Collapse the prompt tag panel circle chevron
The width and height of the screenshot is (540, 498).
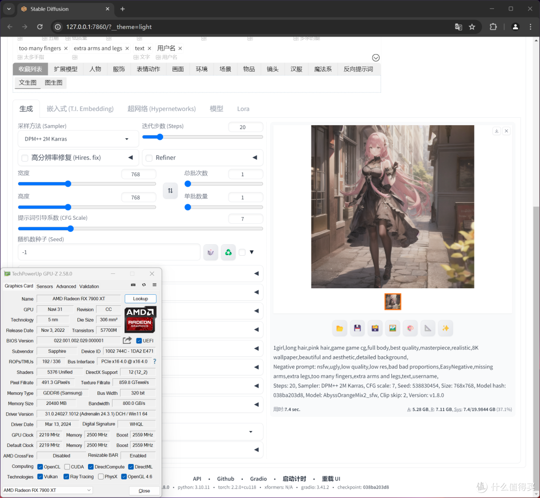tap(375, 58)
